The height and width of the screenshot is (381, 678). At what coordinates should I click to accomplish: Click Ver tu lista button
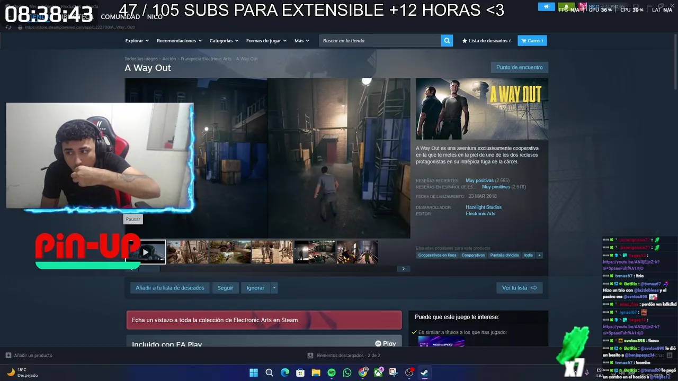pyautogui.click(x=519, y=288)
